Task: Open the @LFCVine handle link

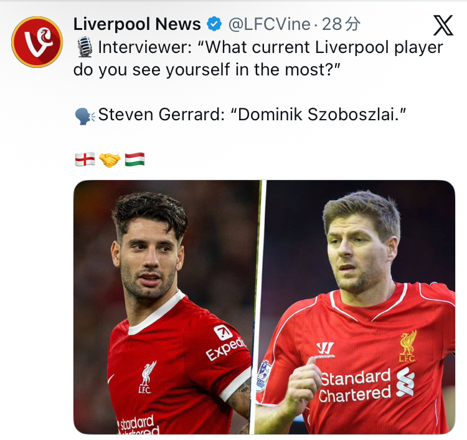Action: tap(269, 24)
